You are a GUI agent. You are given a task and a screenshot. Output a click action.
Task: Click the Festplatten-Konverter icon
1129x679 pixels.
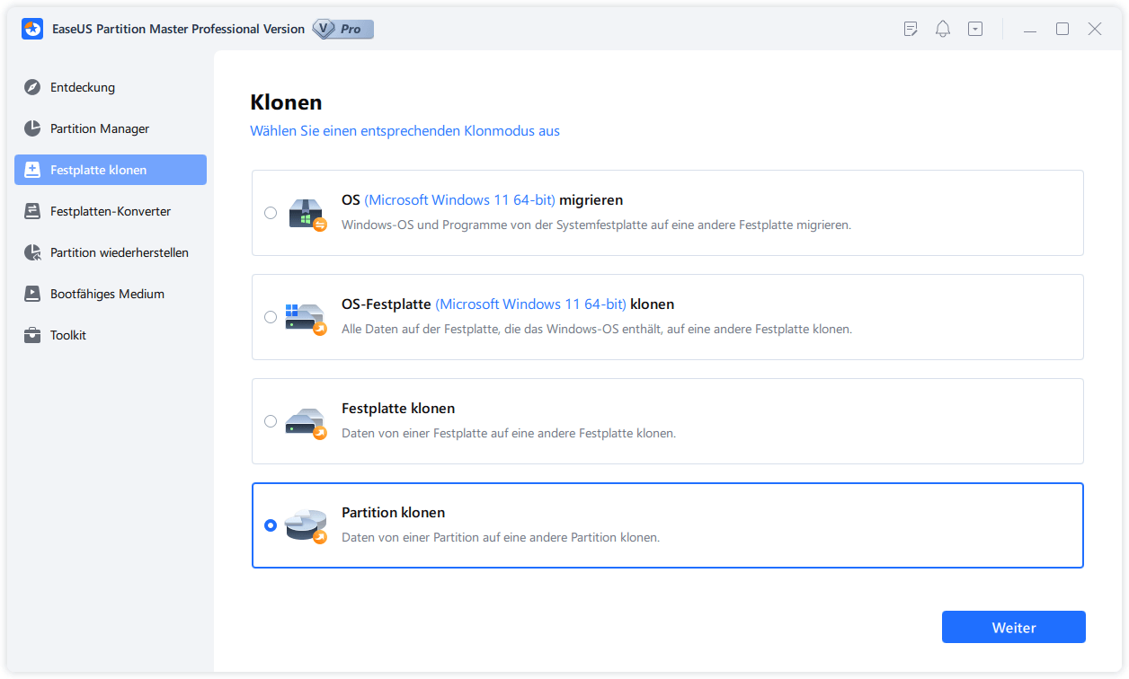tap(32, 211)
